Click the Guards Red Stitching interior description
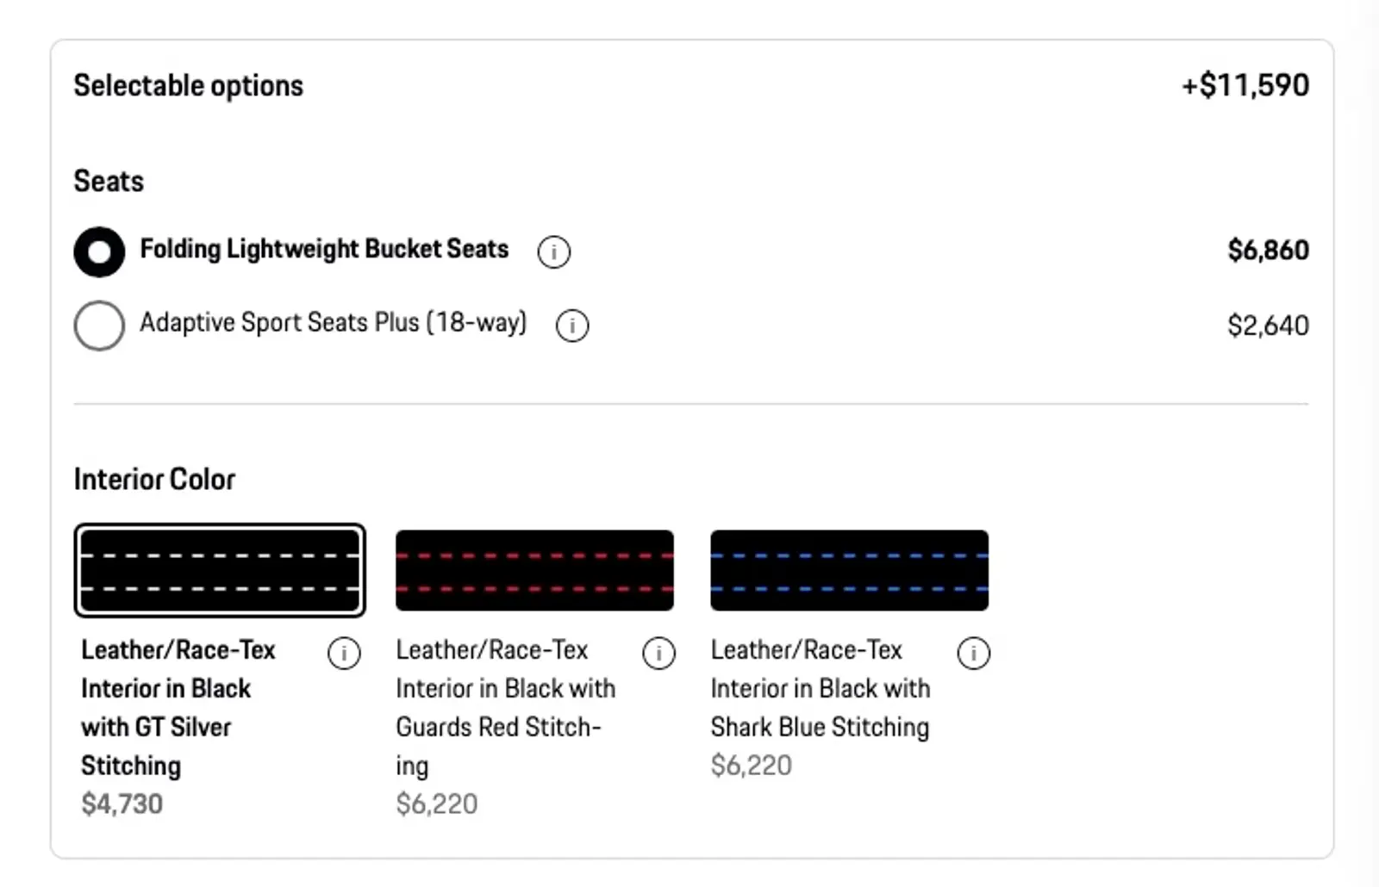Viewport: 1379px width, 887px height. click(505, 707)
